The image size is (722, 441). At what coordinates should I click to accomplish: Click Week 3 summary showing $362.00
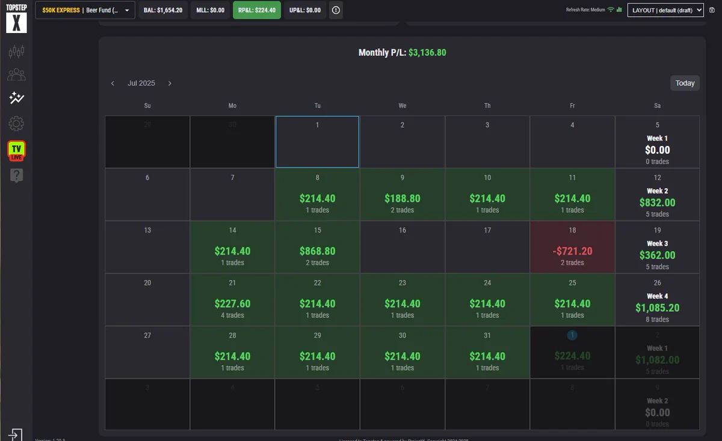(657, 247)
